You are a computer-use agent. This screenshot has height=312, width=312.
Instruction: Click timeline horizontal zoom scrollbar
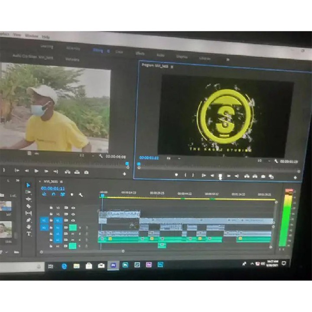[x=82, y=251]
